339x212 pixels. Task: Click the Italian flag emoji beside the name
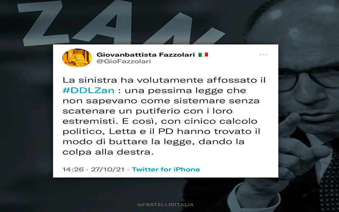coord(203,55)
